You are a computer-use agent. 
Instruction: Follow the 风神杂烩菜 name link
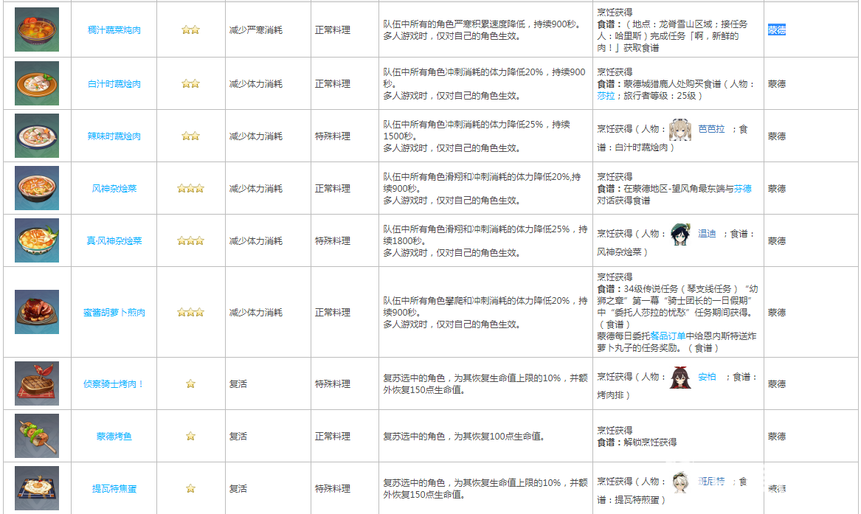(114, 189)
